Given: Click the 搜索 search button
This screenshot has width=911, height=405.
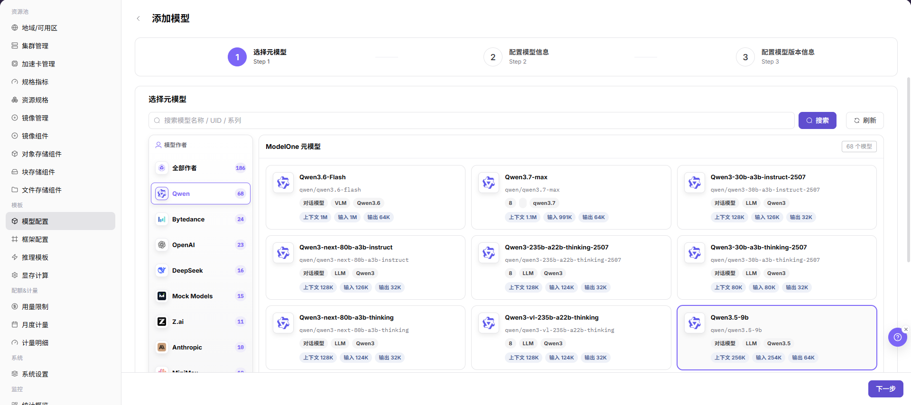Looking at the screenshot, I should [x=817, y=120].
